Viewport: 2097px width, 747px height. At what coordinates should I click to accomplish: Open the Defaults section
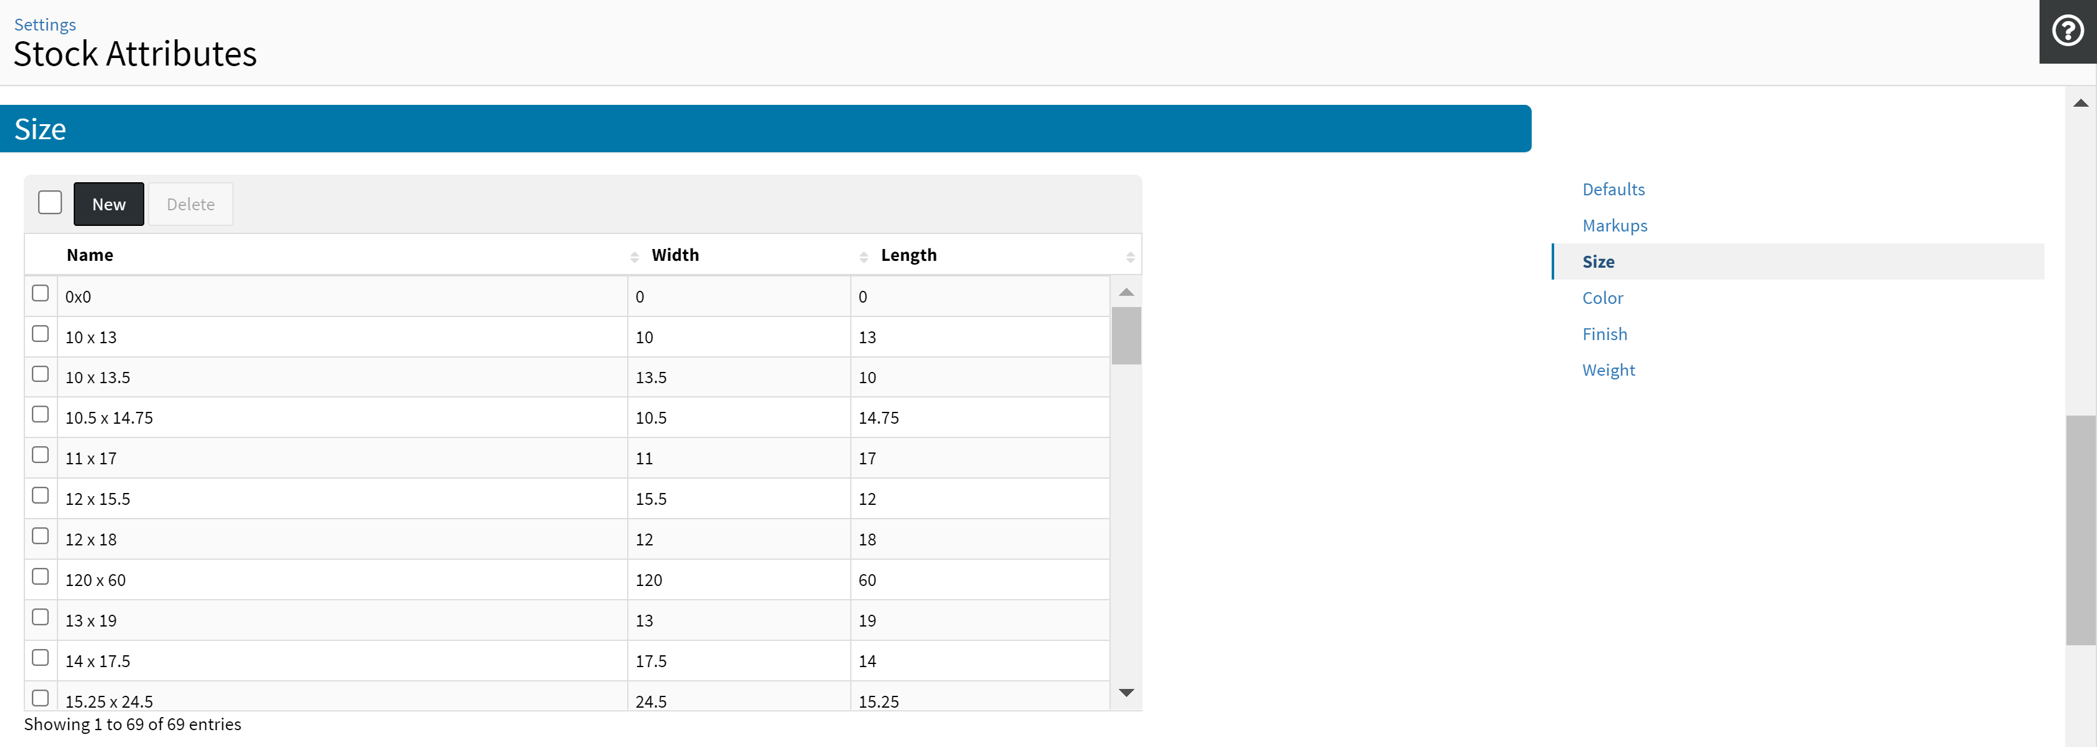1613,189
